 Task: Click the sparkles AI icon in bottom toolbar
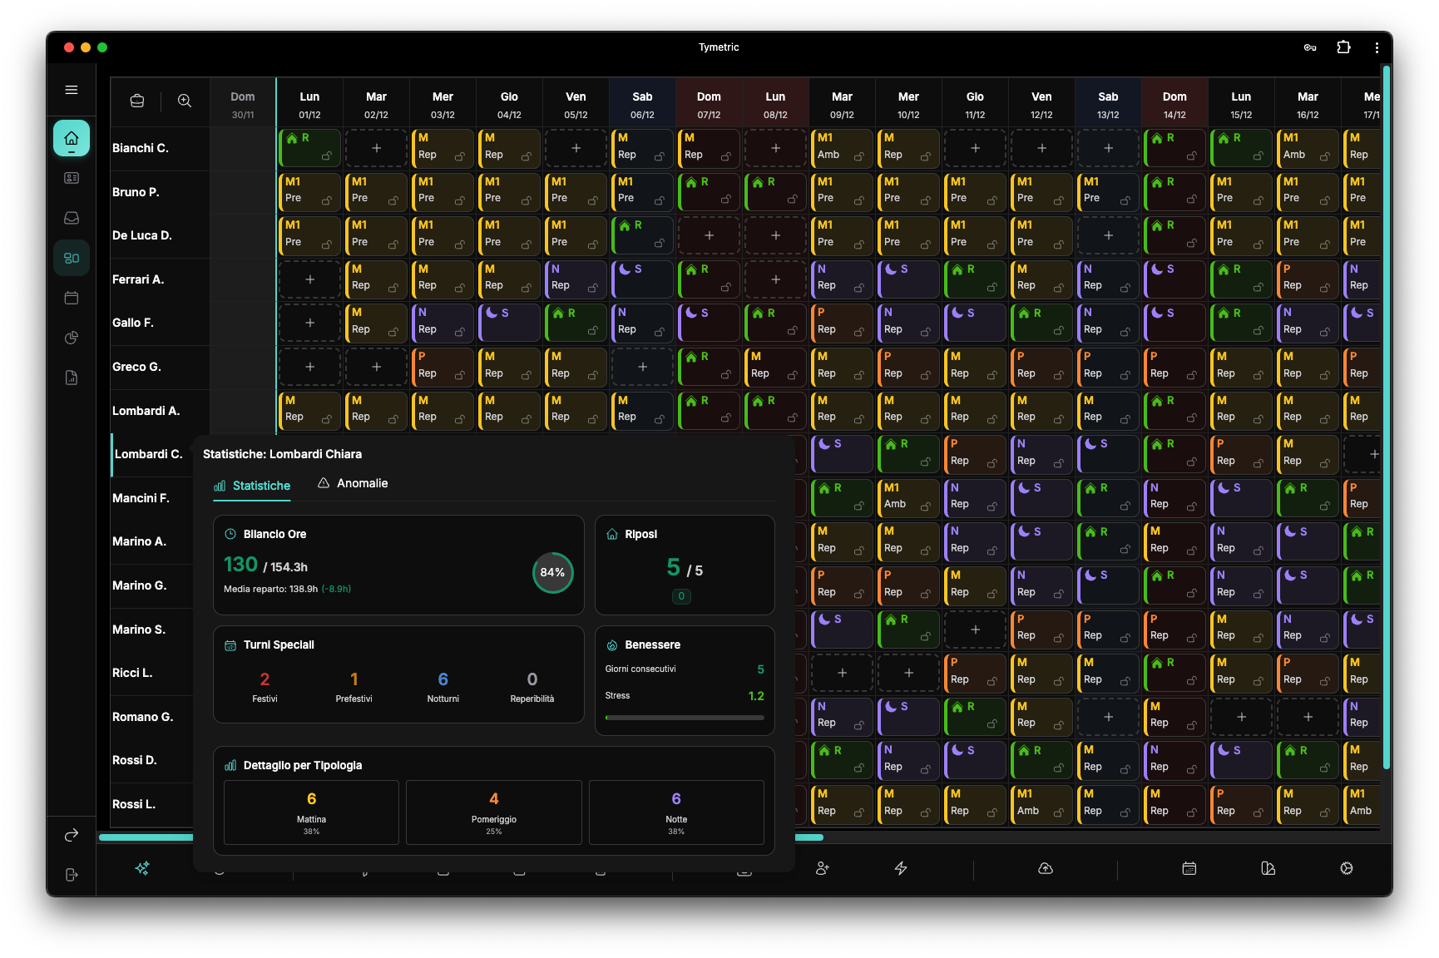point(142,868)
